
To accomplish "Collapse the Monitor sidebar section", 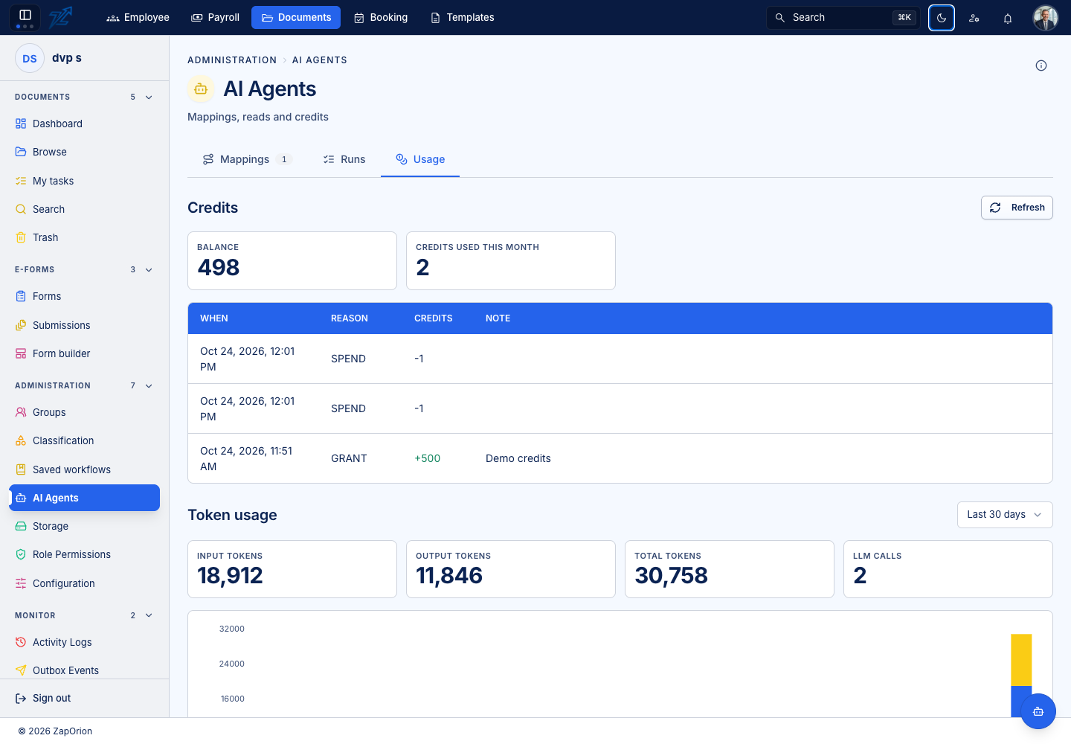I will (x=149, y=615).
